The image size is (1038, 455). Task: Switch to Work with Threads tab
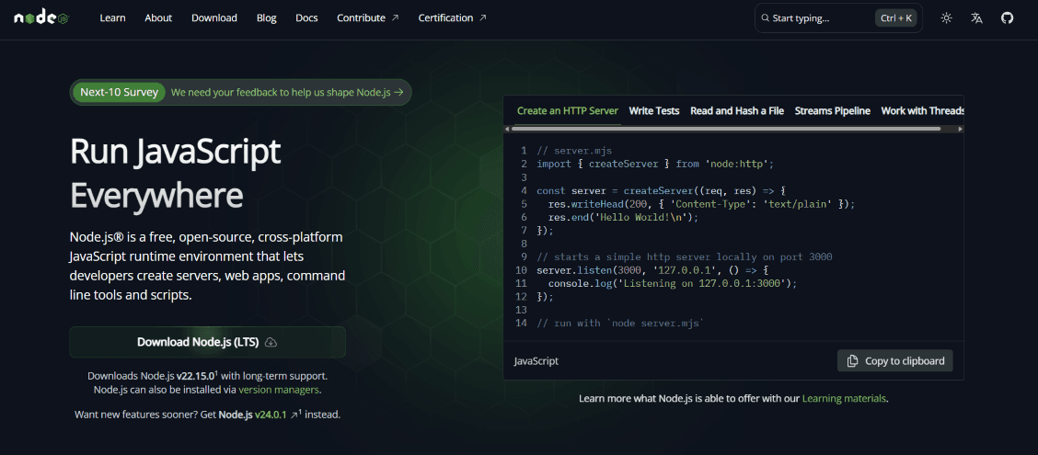[x=922, y=110]
